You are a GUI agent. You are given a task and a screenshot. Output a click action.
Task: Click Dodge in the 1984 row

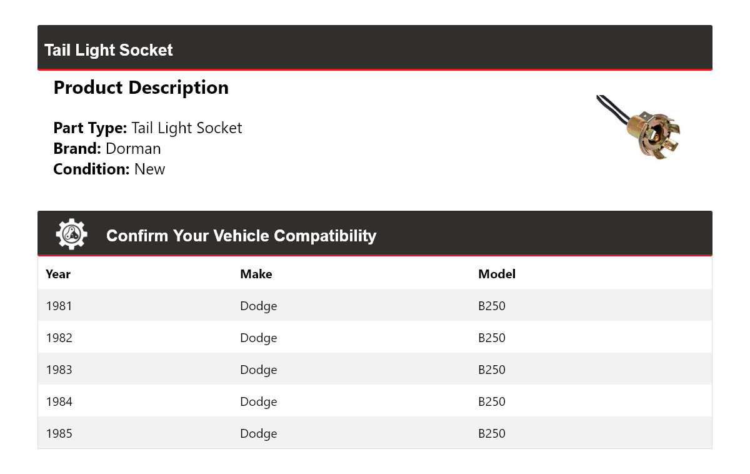tap(259, 402)
